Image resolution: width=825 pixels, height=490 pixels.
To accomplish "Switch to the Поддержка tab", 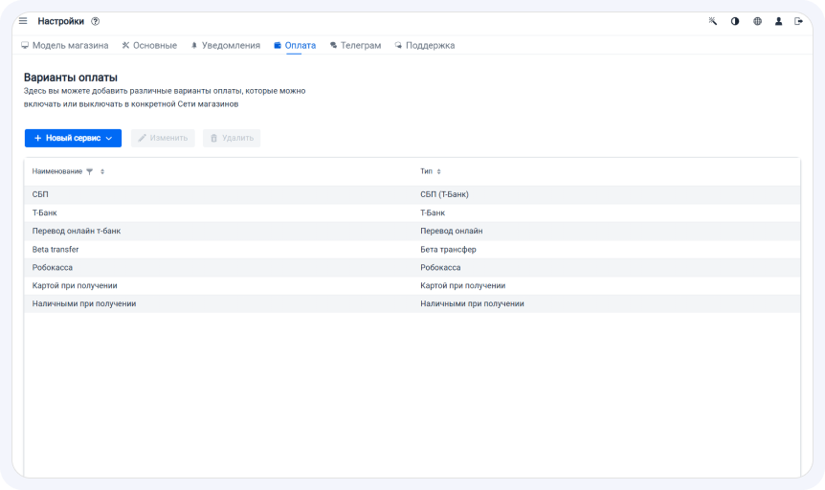I will tap(425, 45).
